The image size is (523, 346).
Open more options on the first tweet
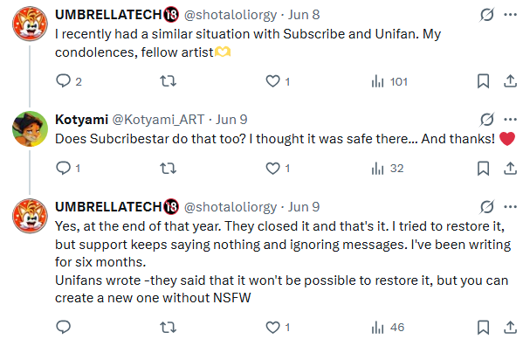(510, 15)
